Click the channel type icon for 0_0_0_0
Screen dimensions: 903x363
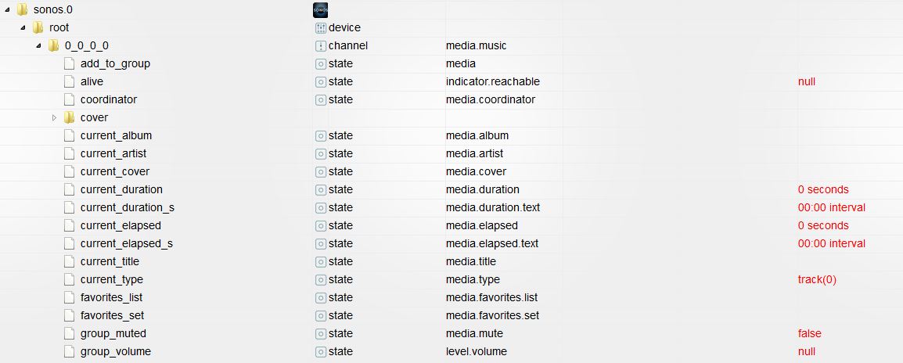click(320, 45)
